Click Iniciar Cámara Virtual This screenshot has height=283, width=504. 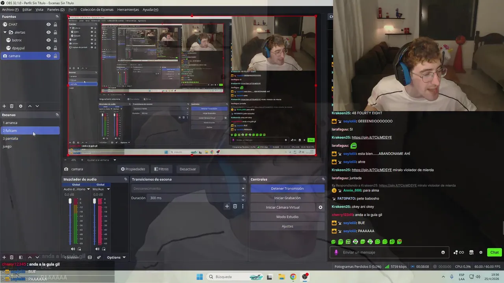[x=283, y=207]
